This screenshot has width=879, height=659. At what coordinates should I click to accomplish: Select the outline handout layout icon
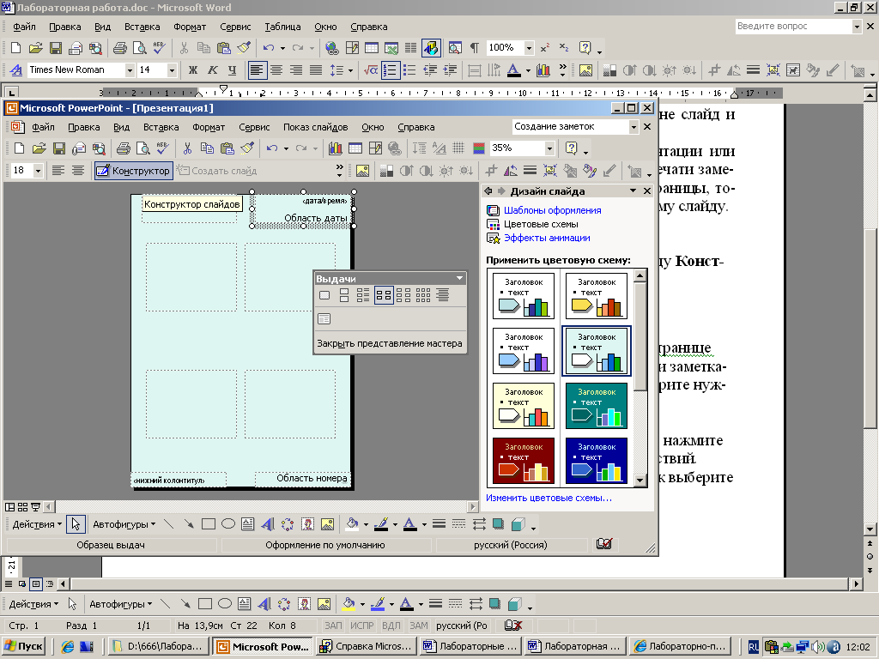(x=443, y=295)
